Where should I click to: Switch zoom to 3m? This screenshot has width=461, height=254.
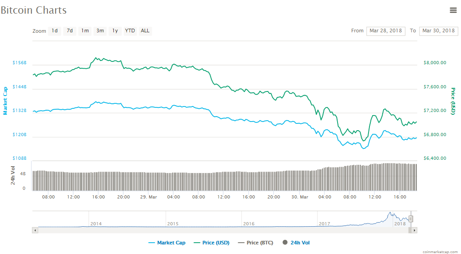point(100,31)
